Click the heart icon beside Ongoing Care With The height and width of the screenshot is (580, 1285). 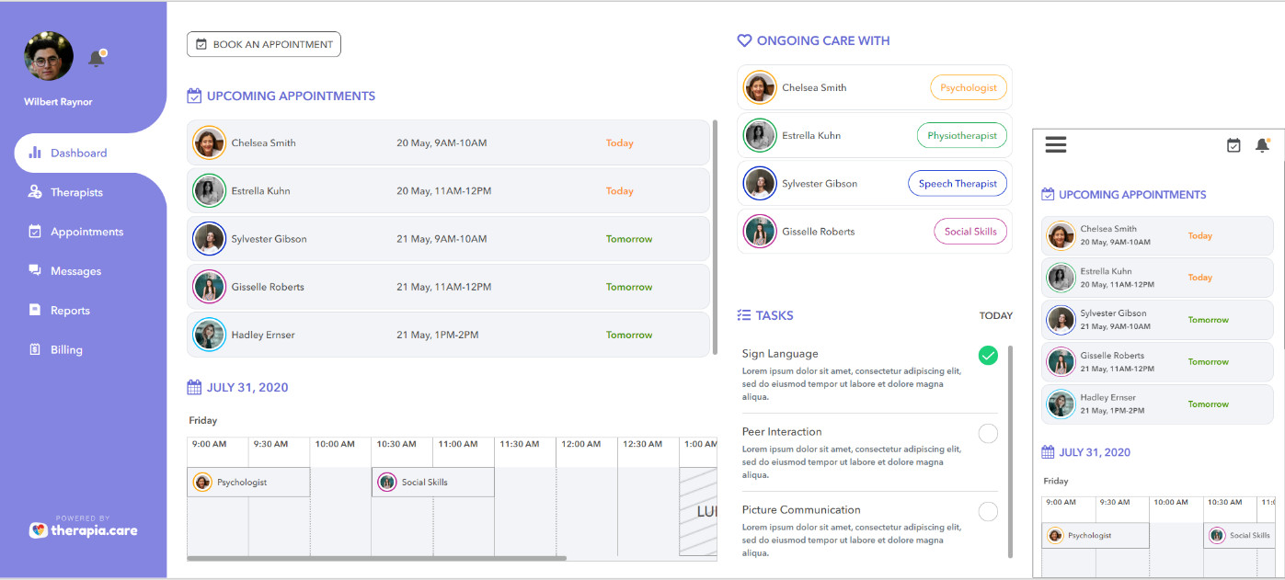tap(744, 41)
